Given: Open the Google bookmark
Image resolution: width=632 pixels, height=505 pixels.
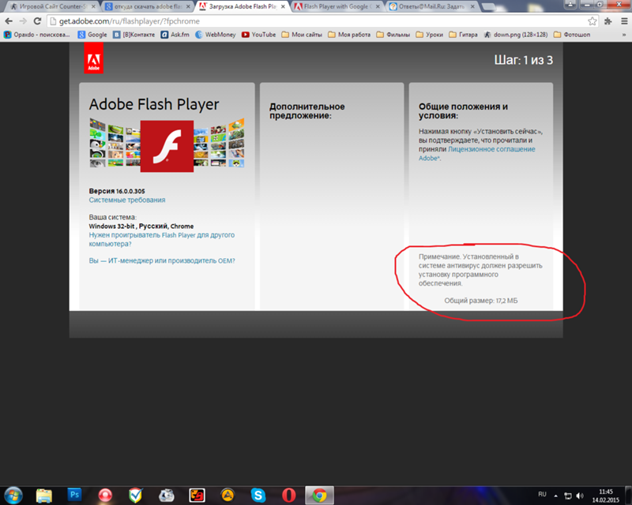Looking at the screenshot, I should click(x=92, y=35).
